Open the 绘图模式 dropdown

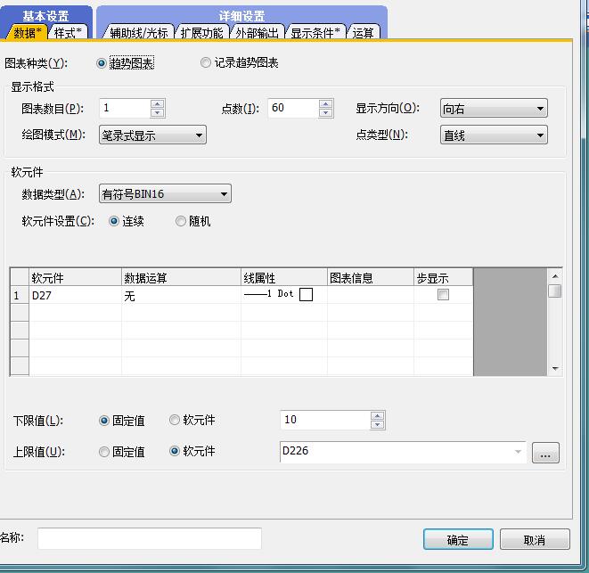click(153, 135)
